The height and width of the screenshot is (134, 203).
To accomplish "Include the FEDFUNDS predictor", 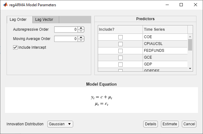I will pyautogui.click(x=120, y=51).
